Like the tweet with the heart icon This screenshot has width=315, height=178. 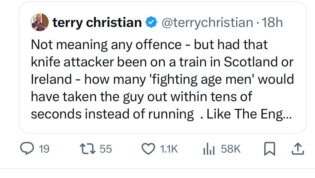(148, 149)
